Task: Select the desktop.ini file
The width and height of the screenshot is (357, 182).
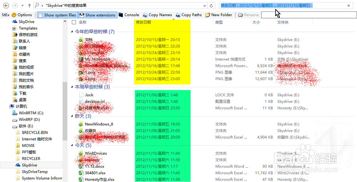Action: (95, 102)
